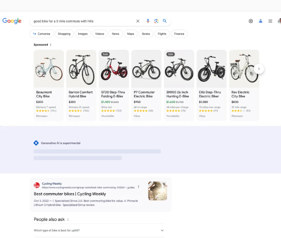The height and width of the screenshot is (238, 281).
Task: Open People also ask options menu
Action: pyautogui.click(x=68, y=220)
